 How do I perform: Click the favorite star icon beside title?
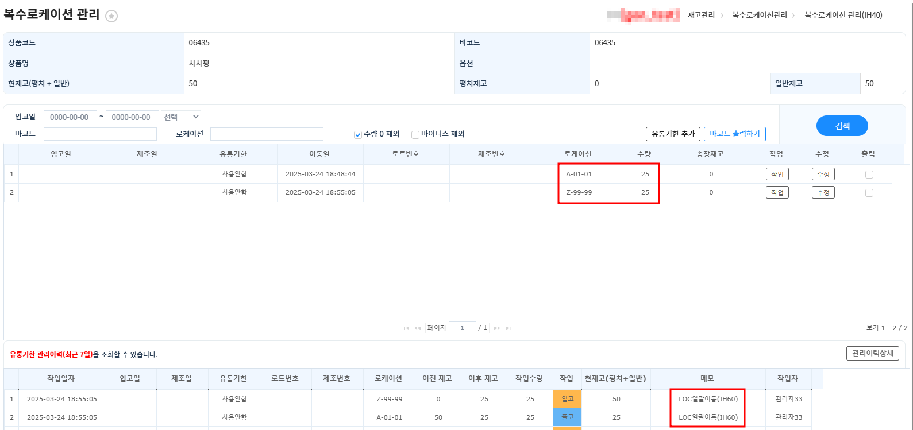click(x=112, y=16)
